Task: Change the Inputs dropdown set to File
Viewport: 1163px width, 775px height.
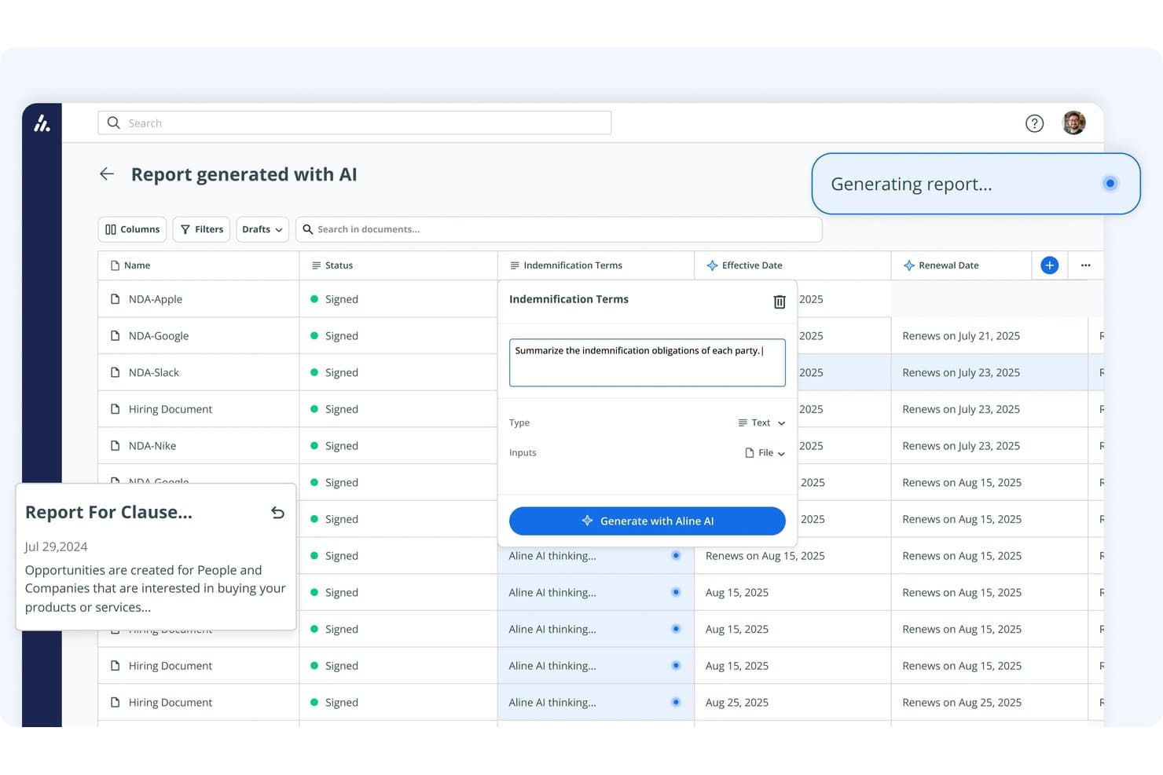Action: pos(765,453)
